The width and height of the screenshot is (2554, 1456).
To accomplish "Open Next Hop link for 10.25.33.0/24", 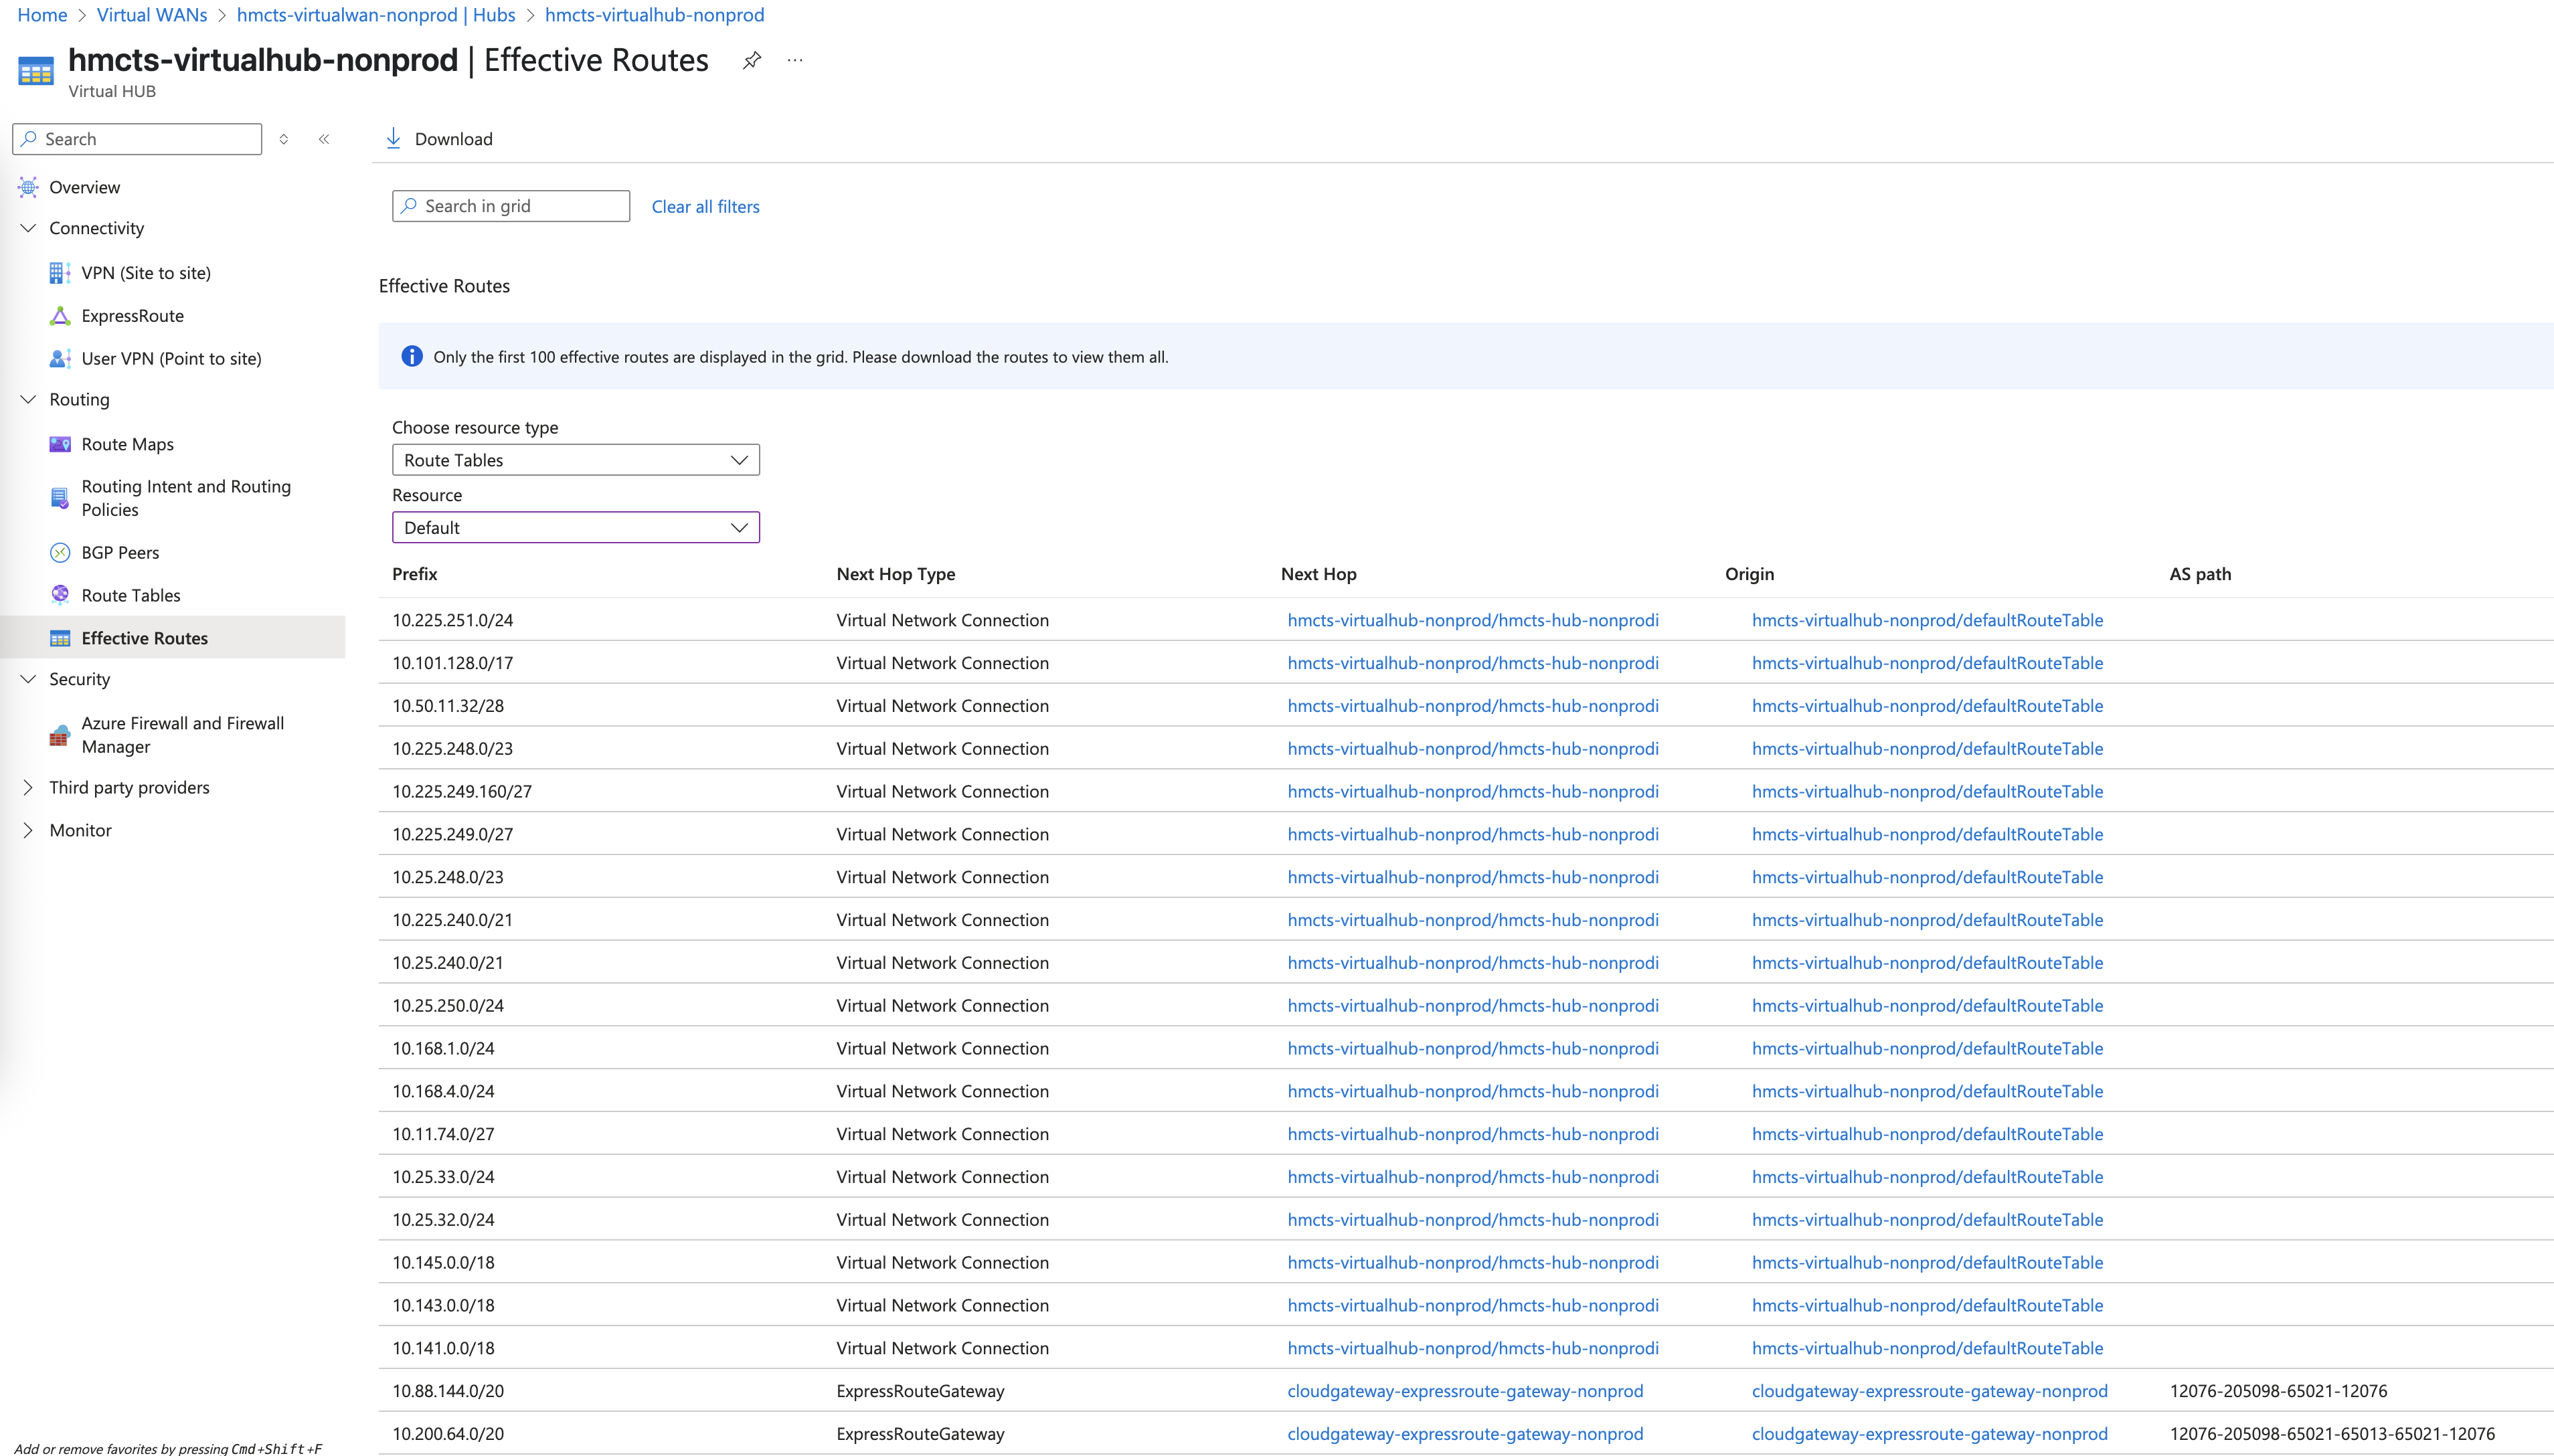I will 1472,1177.
